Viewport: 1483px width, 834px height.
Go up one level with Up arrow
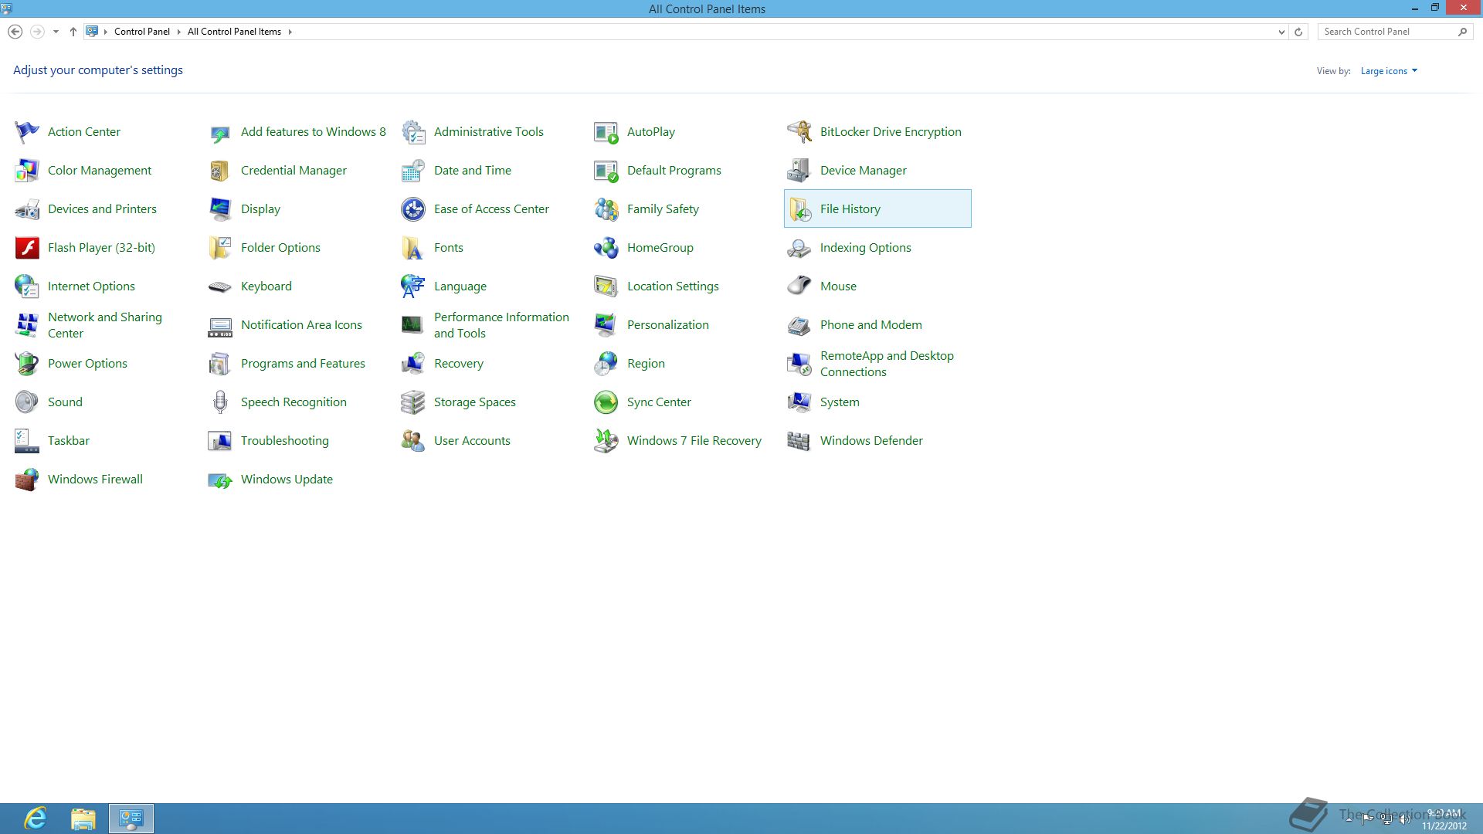pyautogui.click(x=73, y=32)
